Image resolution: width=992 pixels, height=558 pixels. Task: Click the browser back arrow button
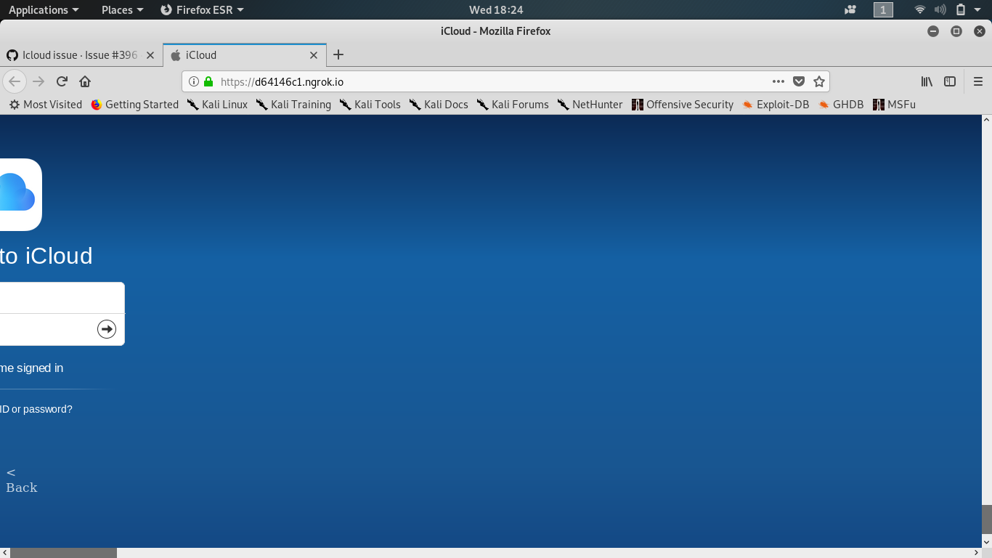click(x=14, y=81)
